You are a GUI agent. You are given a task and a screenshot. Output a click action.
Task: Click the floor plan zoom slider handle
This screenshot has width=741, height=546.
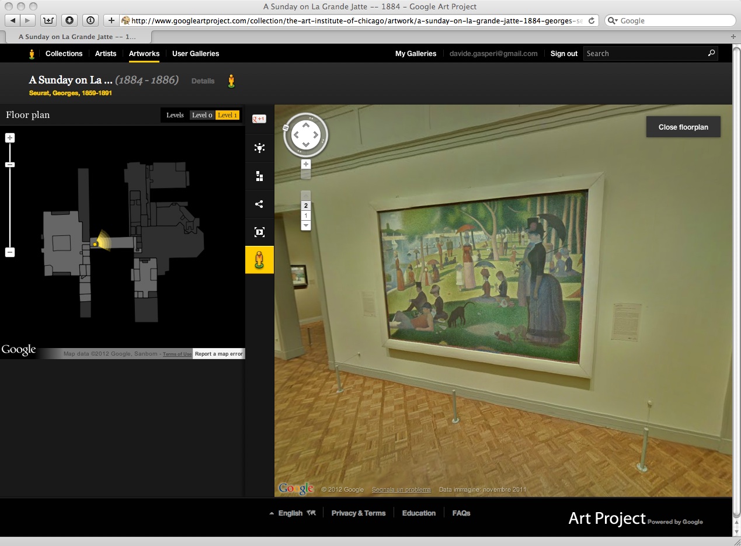[10, 165]
